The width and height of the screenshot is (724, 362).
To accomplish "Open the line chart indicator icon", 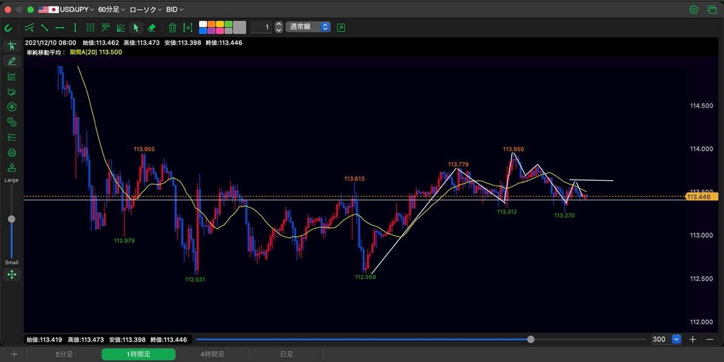I will pos(11,76).
